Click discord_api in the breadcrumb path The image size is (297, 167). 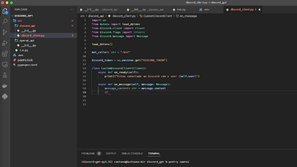tap(96, 16)
